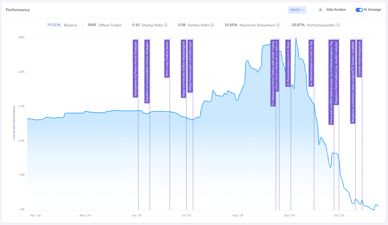388x225 pixels.
Task: Click the AI-Optimierungen nur noch 1x Tag label
Action: pyautogui.click(x=311, y=63)
